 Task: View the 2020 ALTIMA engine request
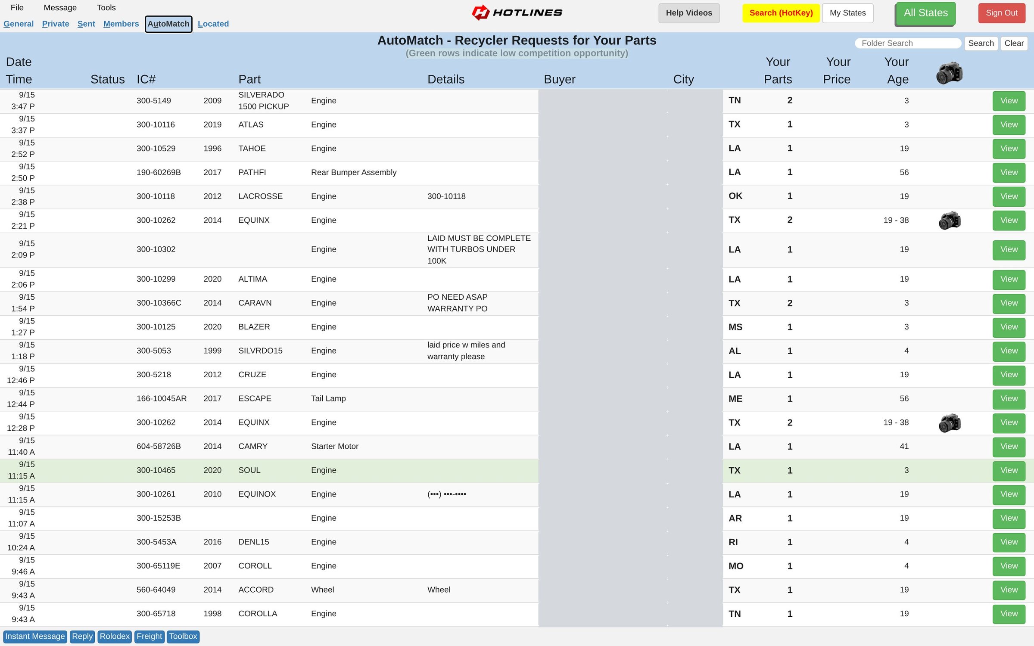click(1009, 280)
